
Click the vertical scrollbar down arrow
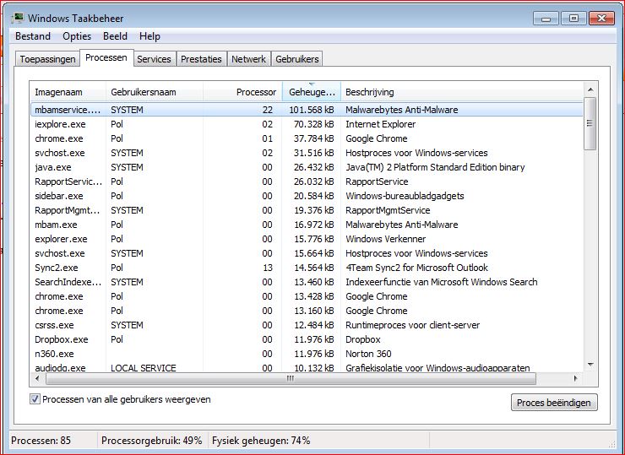click(x=590, y=365)
